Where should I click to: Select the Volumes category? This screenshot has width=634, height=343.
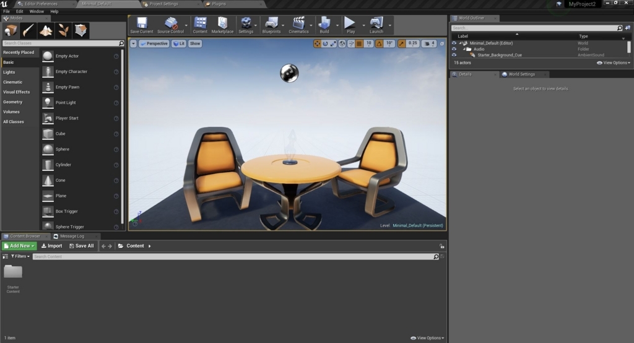click(x=11, y=111)
